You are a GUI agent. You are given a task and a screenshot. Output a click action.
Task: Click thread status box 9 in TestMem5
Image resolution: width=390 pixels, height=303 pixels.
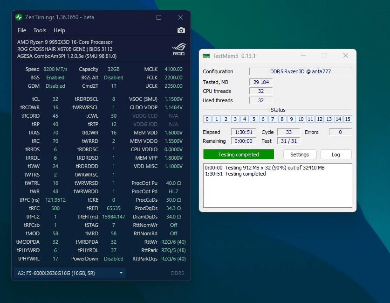pyautogui.click(x=292, y=119)
